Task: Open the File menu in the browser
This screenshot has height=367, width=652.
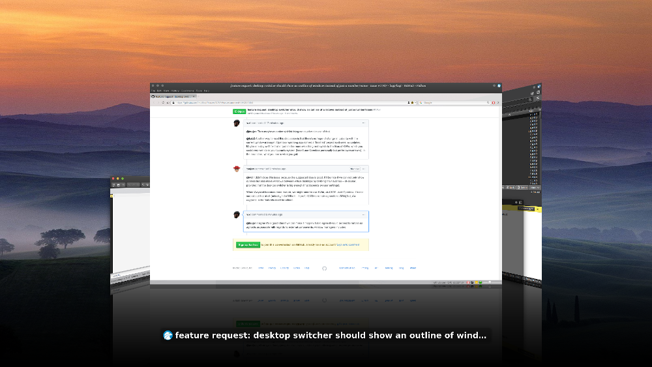Action: point(153,91)
